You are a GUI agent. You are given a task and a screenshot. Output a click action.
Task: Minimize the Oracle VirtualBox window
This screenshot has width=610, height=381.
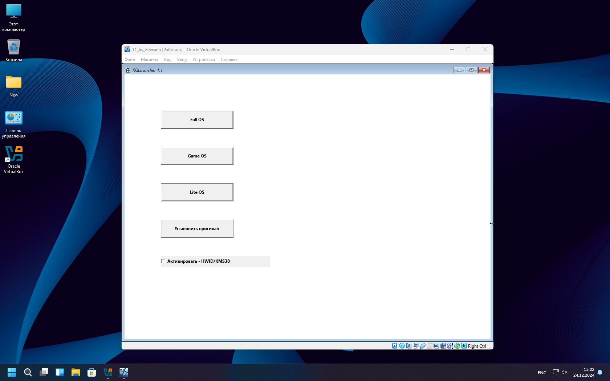452,49
